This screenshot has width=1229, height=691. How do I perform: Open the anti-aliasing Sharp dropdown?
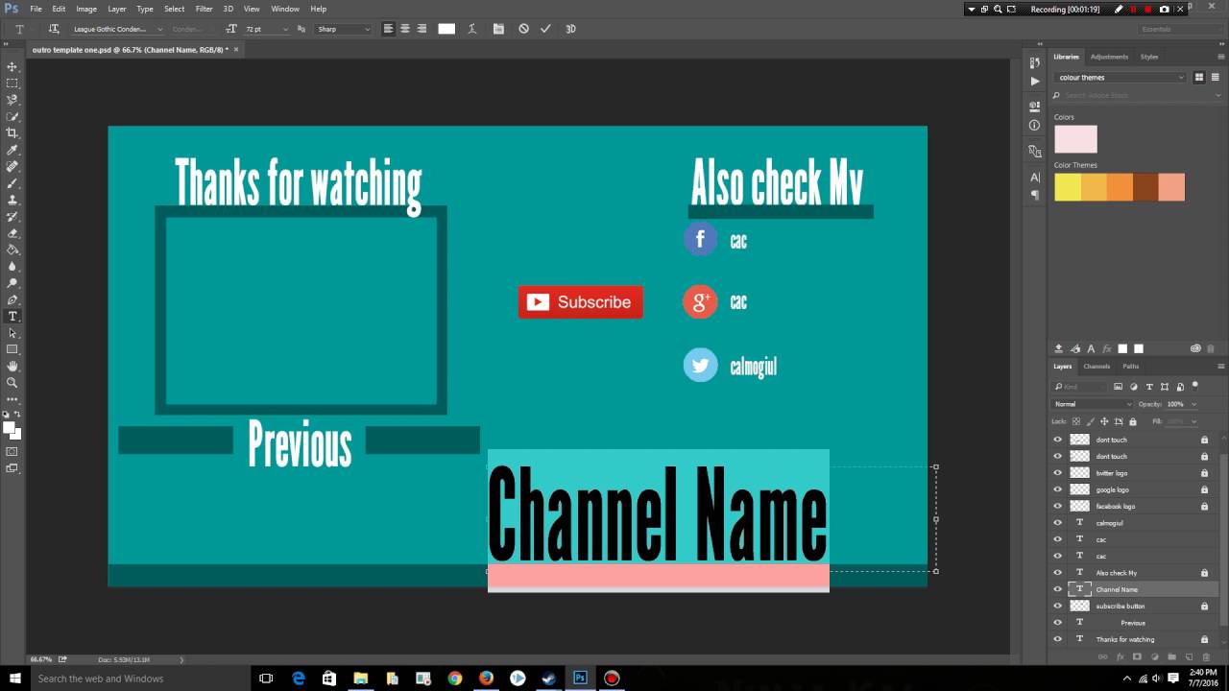[x=343, y=29]
